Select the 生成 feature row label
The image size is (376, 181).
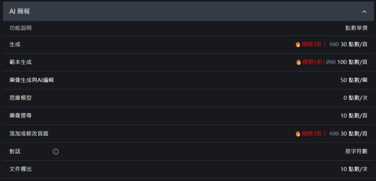click(15, 44)
